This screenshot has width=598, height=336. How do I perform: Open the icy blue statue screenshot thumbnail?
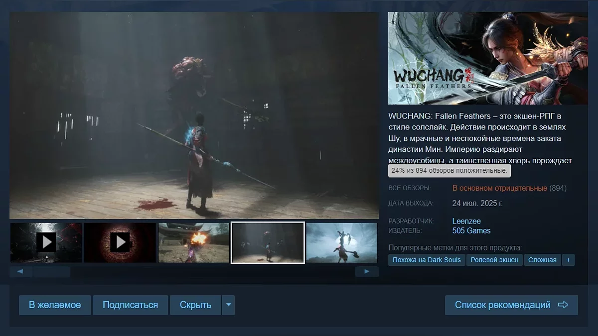(342, 242)
